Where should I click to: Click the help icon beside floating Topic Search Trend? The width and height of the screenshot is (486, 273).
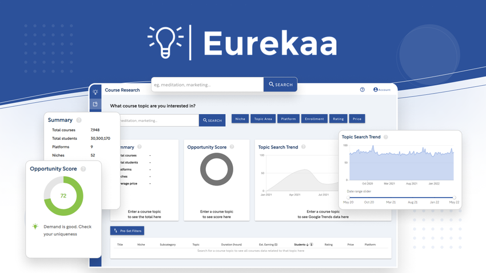385,137
